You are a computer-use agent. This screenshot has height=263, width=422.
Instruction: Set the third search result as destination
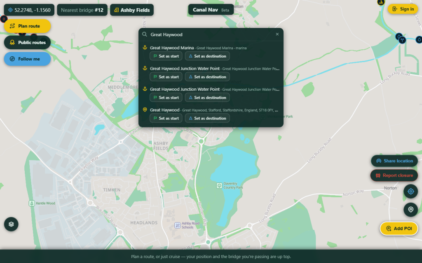[207, 97]
